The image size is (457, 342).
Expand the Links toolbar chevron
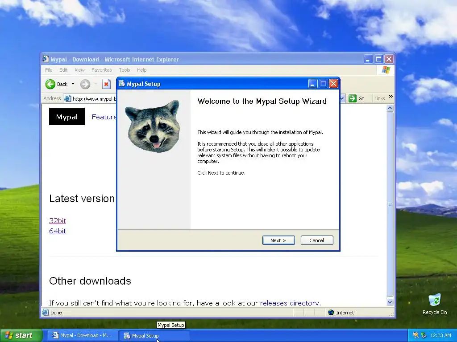391,97
